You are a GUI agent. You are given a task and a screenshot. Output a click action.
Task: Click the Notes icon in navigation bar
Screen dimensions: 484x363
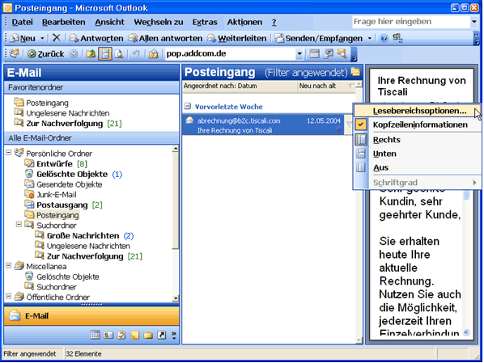pos(135,335)
